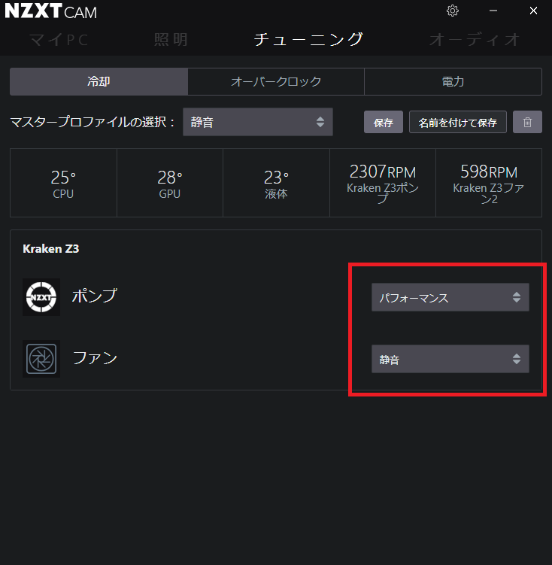
Task: Click the 保存 button
Action: click(383, 122)
